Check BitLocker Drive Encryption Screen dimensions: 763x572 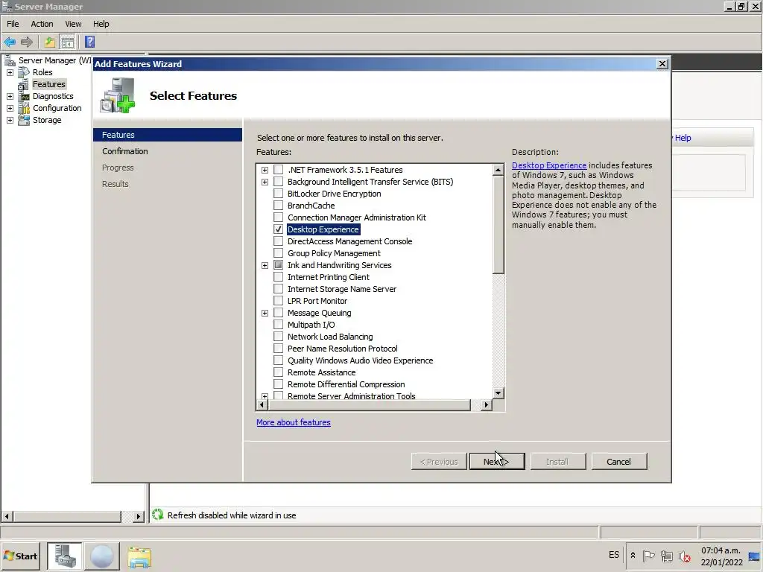279,194
